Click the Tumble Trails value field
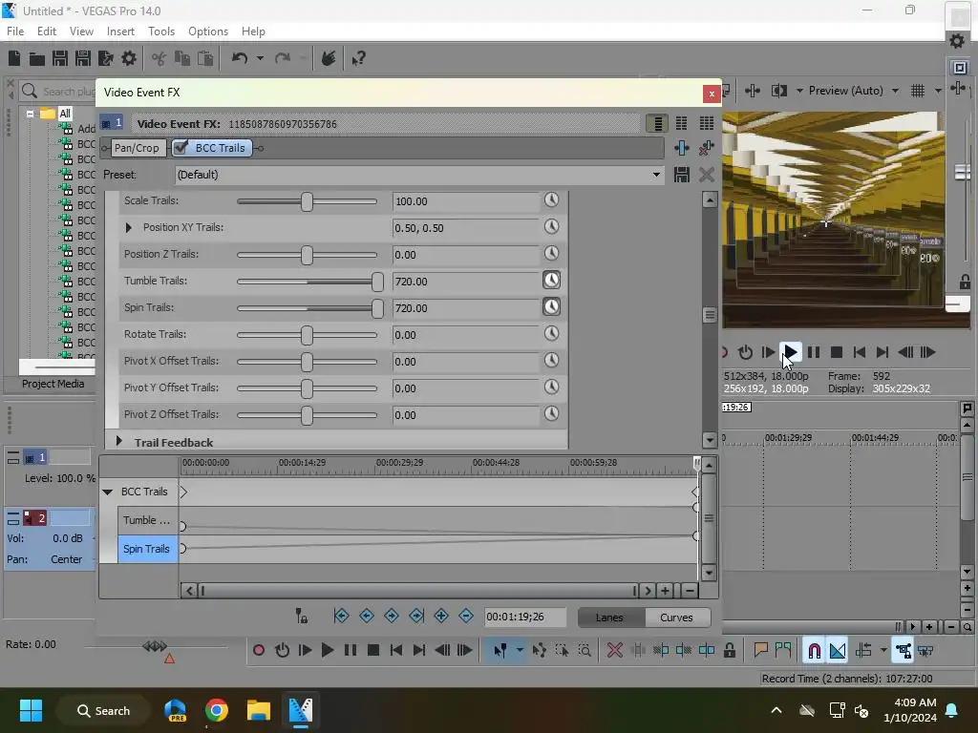The width and height of the screenshot is (978, 733). pos(466,282)
